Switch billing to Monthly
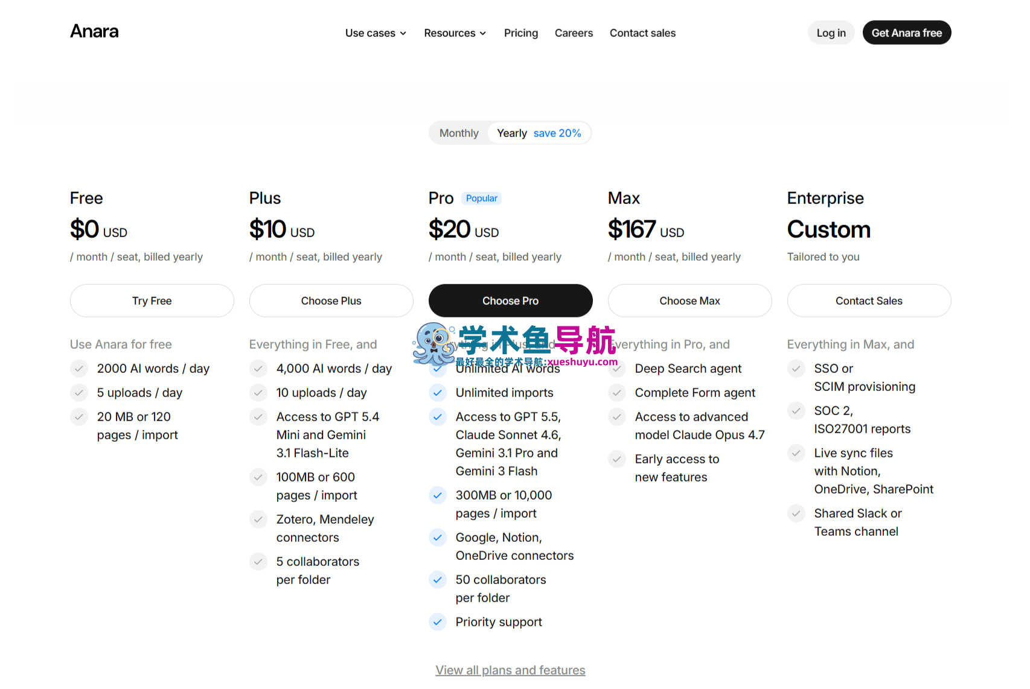Image resolution: width=1030 pixels, height=689 pixels. click(459, 133)
